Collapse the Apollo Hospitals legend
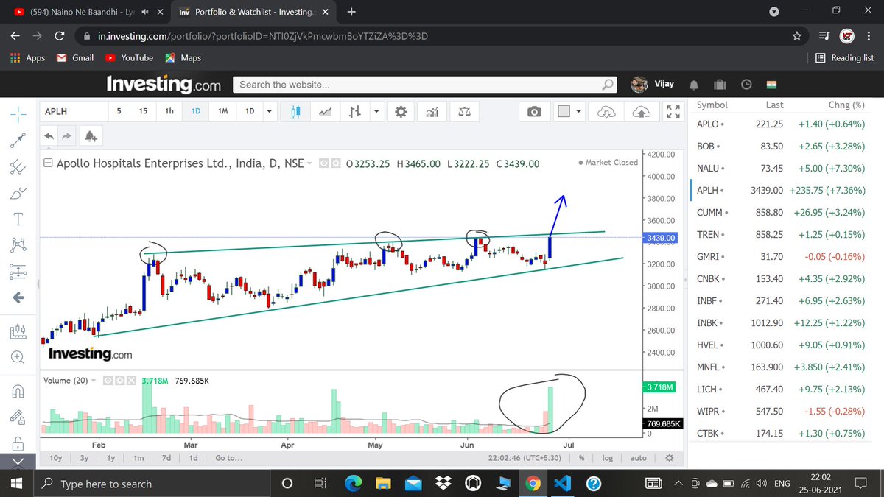This screenshot has width=884, height=497. pyautogui.click(x=48, y=163)
